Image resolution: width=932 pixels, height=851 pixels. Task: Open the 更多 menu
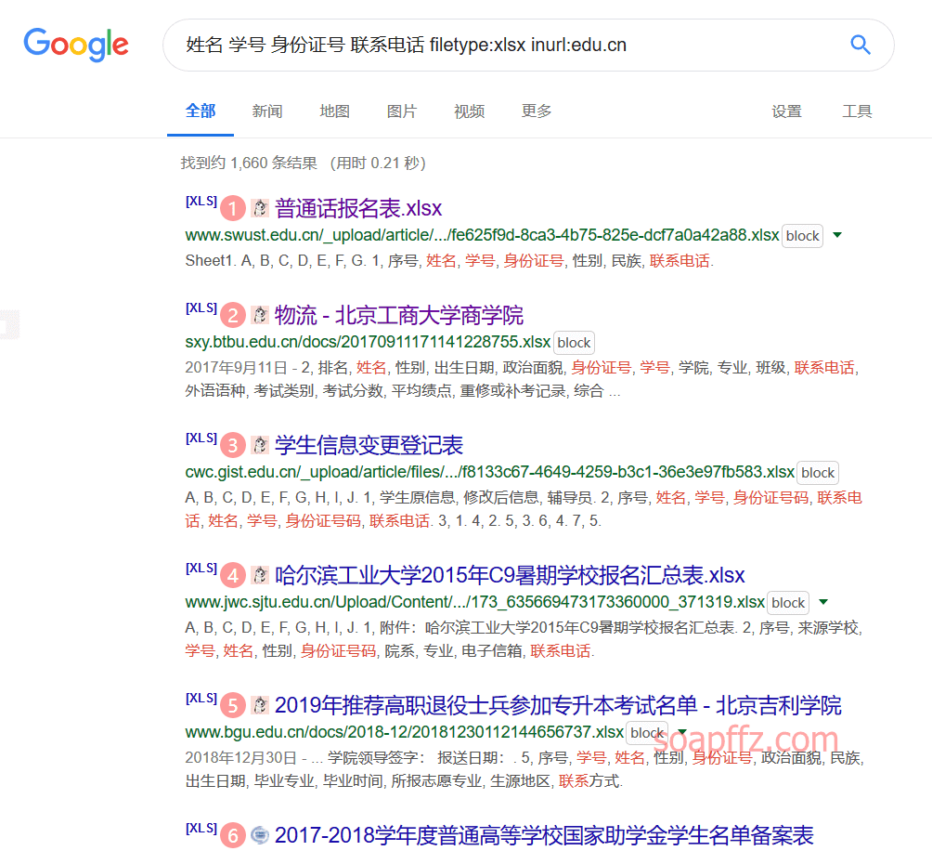(537, 111)
